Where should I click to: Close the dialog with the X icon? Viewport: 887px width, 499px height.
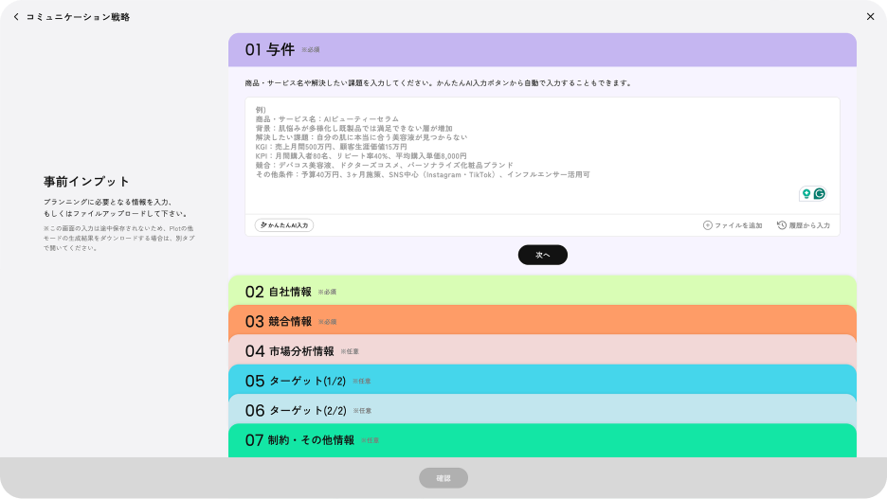point(870,17)
